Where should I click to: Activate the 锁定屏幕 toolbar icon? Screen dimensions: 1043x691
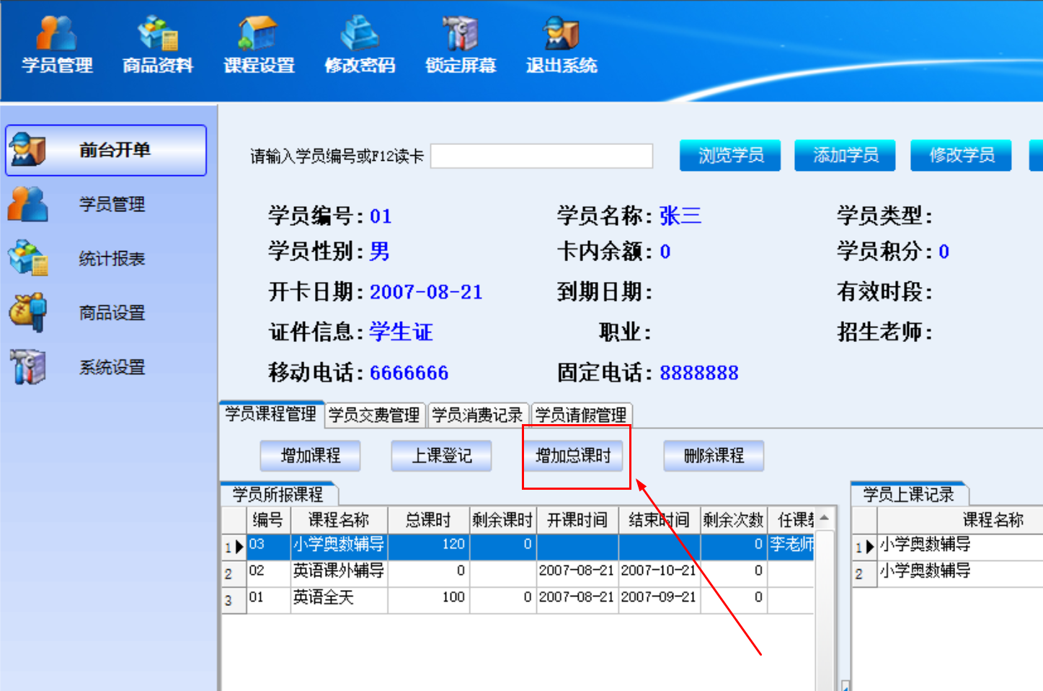(461, 45)
